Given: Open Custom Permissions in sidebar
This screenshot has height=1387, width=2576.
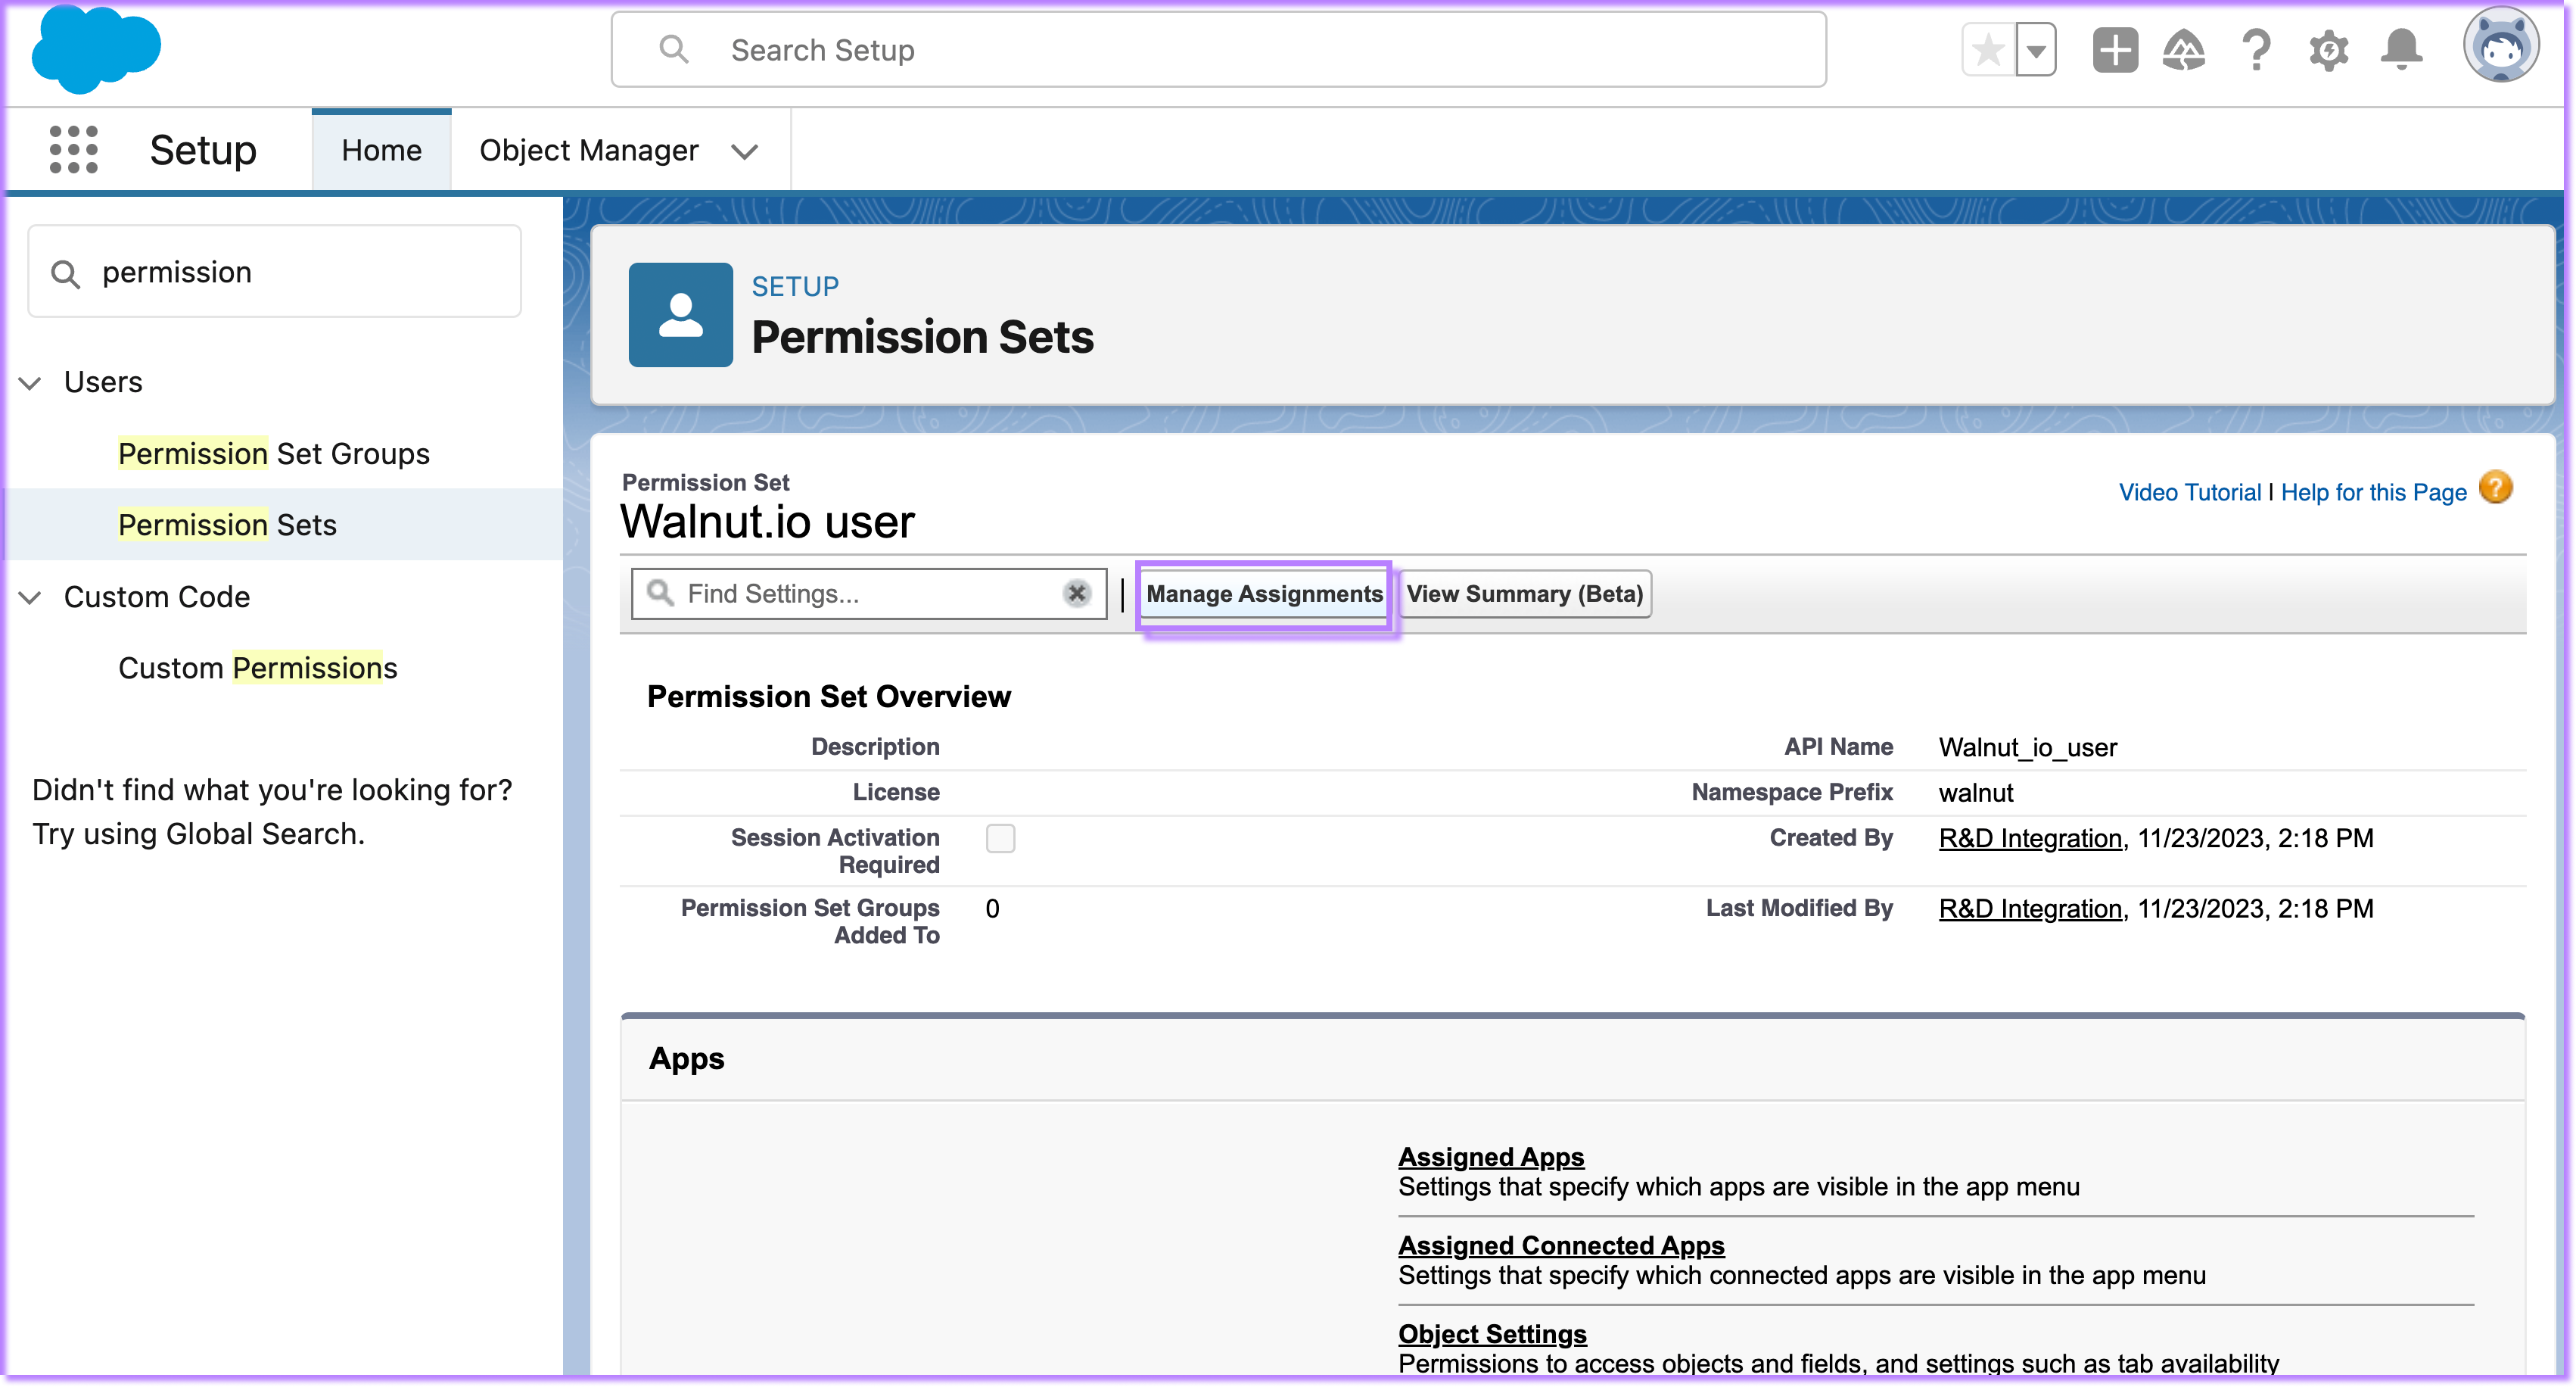Looking at the screenshot, I should (257, 668).
